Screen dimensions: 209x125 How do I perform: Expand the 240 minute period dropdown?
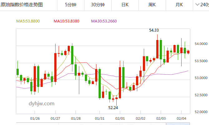[202, 5]
